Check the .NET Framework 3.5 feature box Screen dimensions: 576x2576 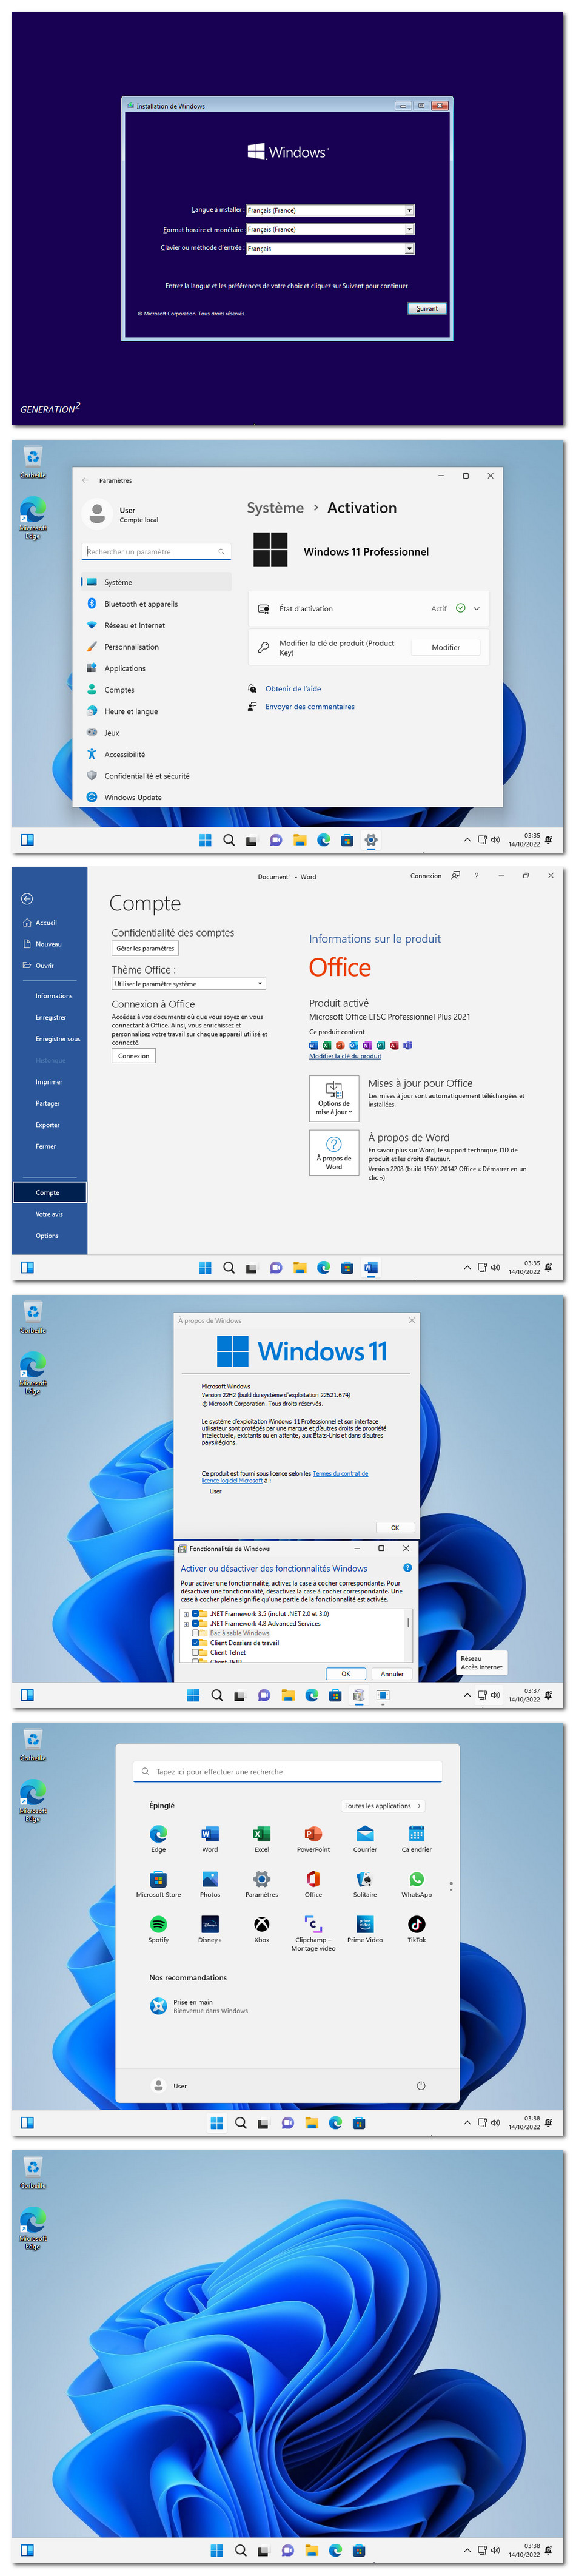pyautogui.click(x=195, y=1614)
